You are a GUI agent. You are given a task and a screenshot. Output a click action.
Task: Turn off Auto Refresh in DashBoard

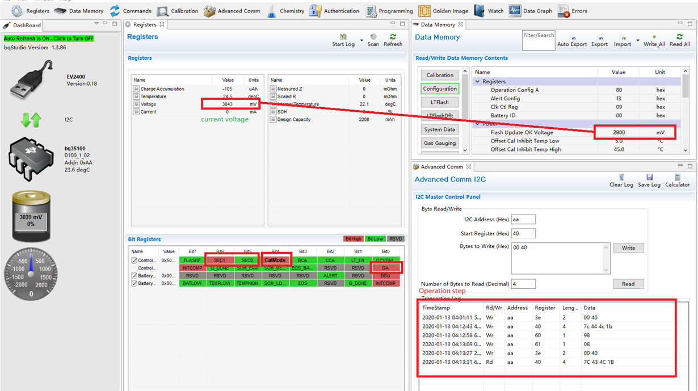tap(48, 39)
